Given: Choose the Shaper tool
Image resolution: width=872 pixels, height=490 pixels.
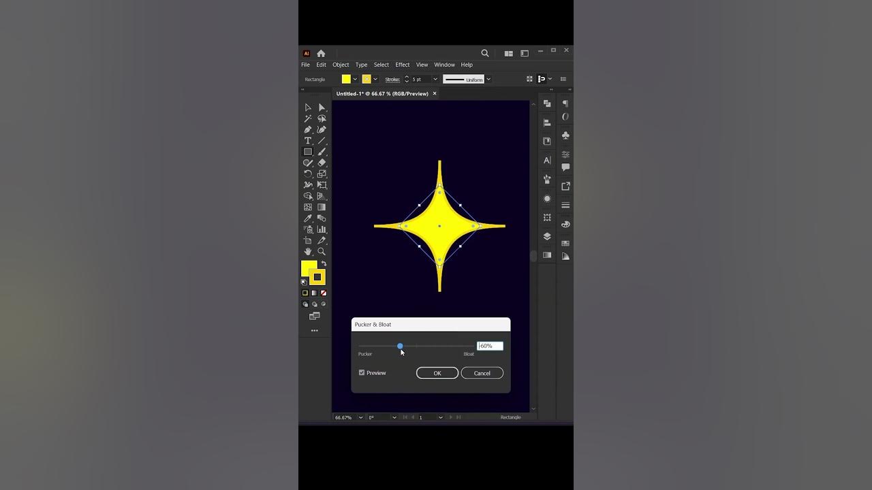Looking at the screenshot, I should tap(308, 163).
